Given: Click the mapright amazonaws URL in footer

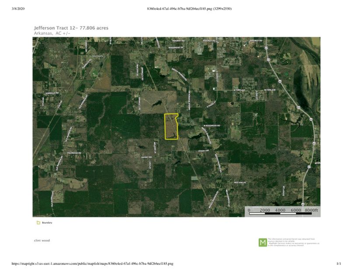Looking at the screenshot, I should [x=89, y=264].
